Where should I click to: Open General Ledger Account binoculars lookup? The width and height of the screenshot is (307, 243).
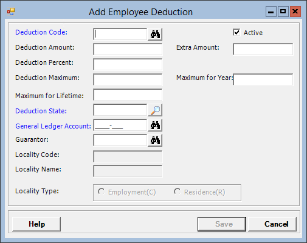point(155,125)
